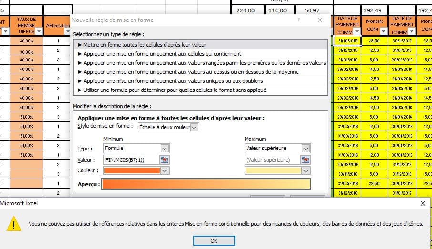Click the pale yellow Maximum color swatch
This screenshot has width=432, height=249.
coord(273,170)
